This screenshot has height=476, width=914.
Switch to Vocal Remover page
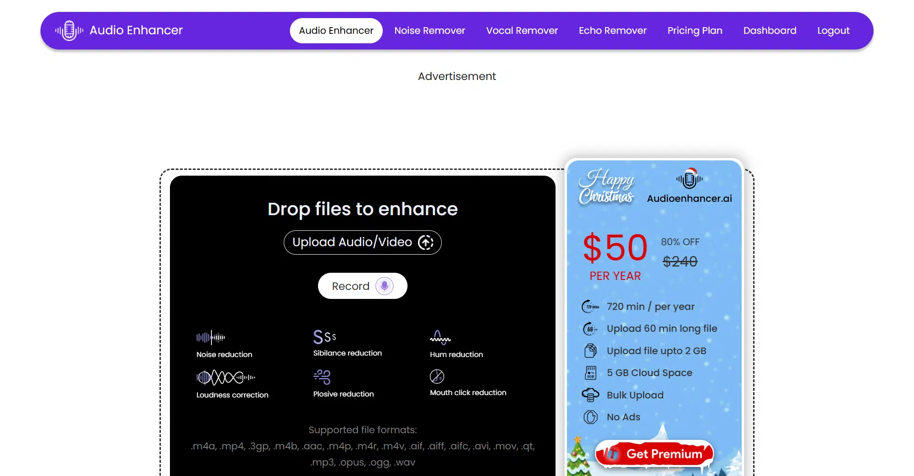(522, 30)
